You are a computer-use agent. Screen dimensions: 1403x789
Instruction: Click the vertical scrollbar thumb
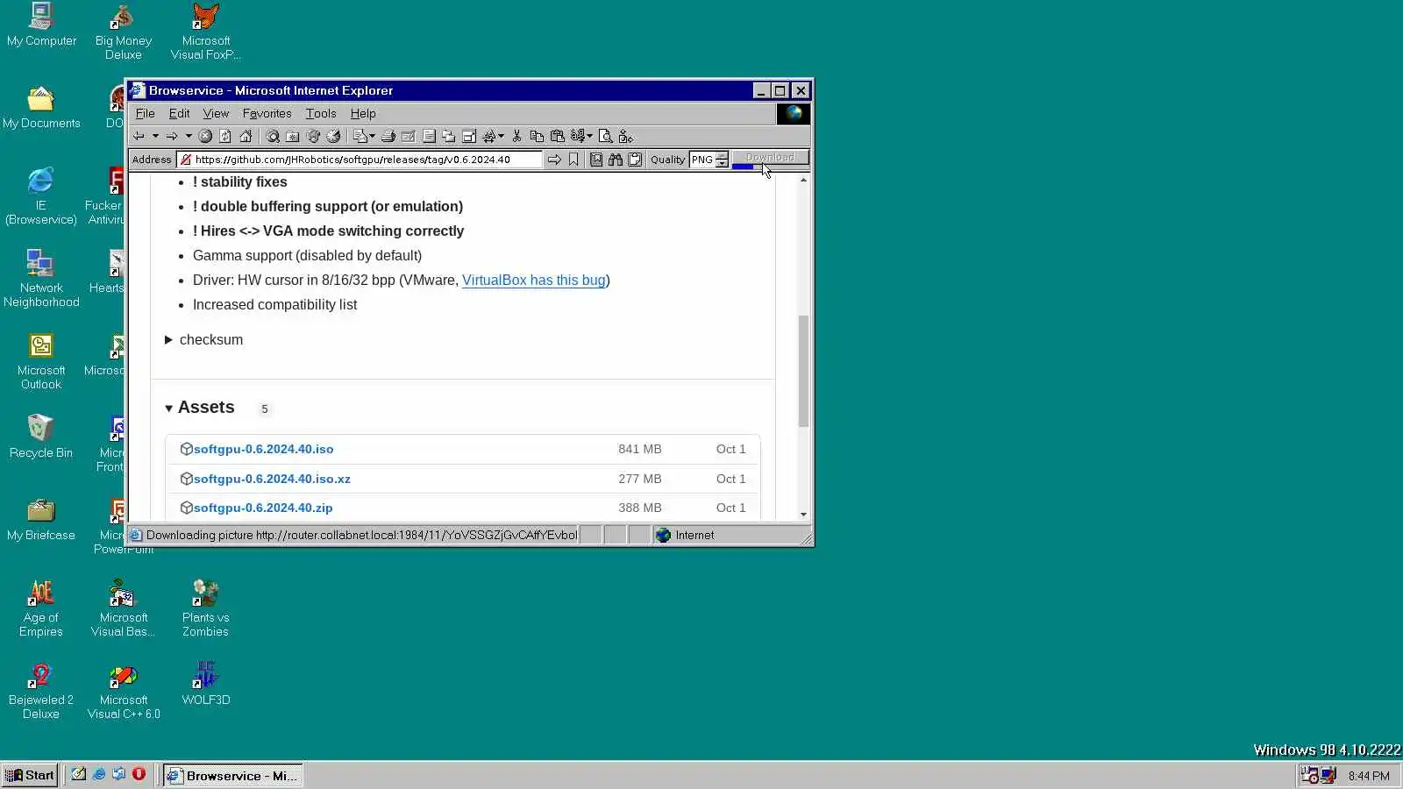[x=803, y=371]
